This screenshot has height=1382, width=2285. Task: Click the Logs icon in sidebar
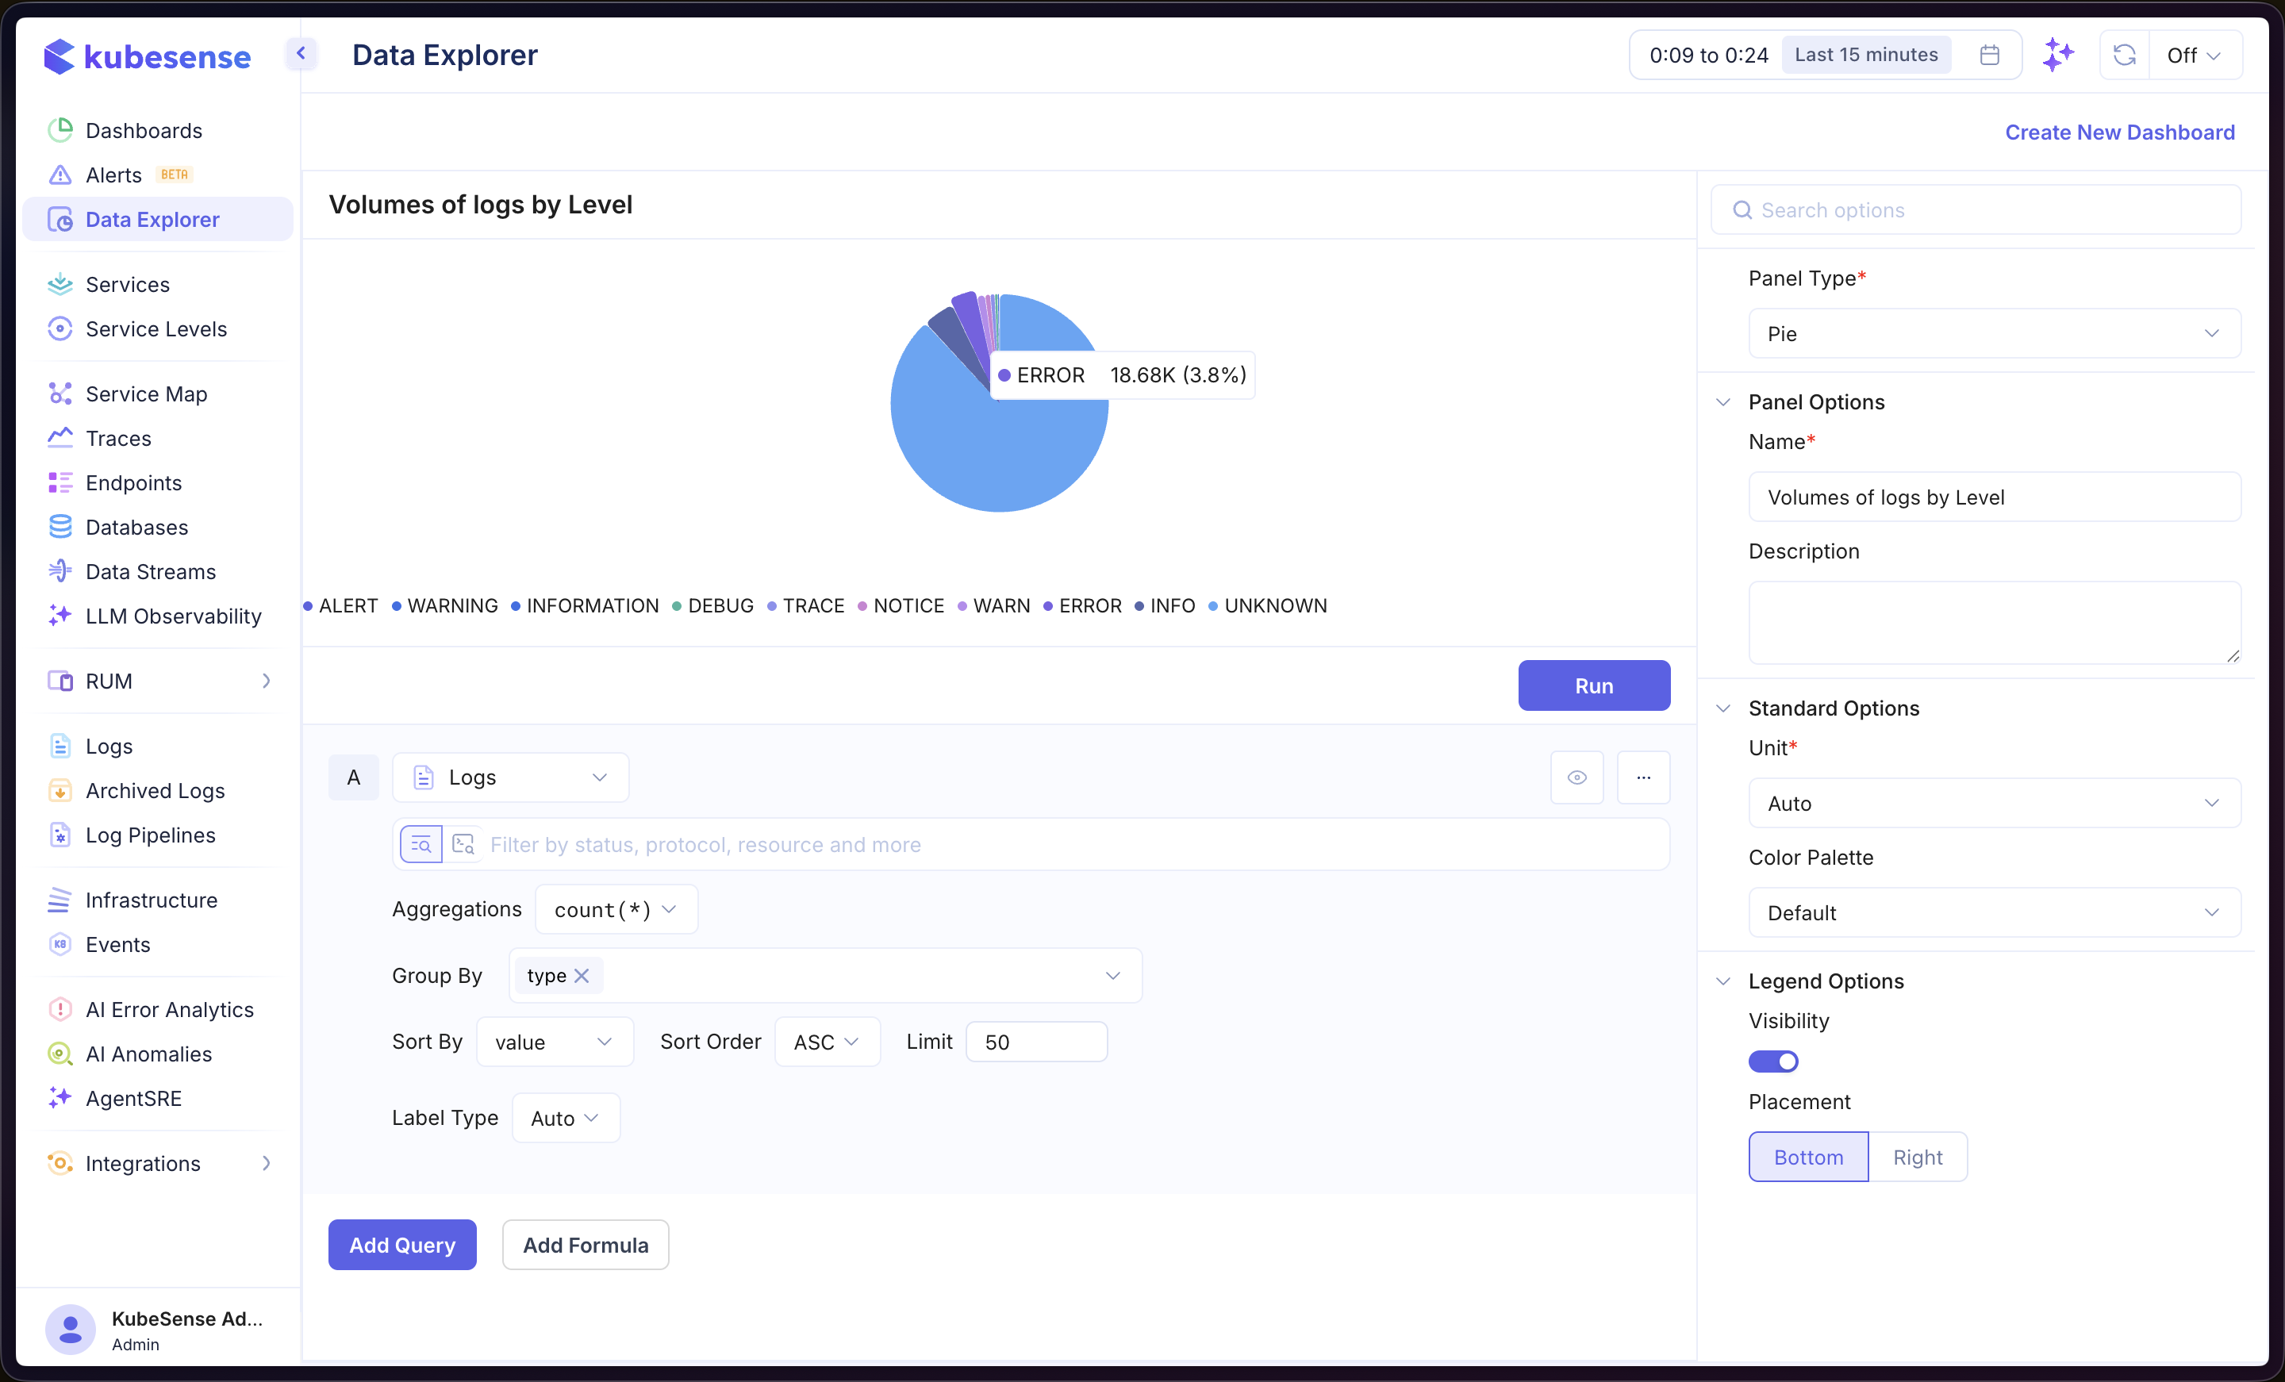pyautogui.click(x=60, y=746)
